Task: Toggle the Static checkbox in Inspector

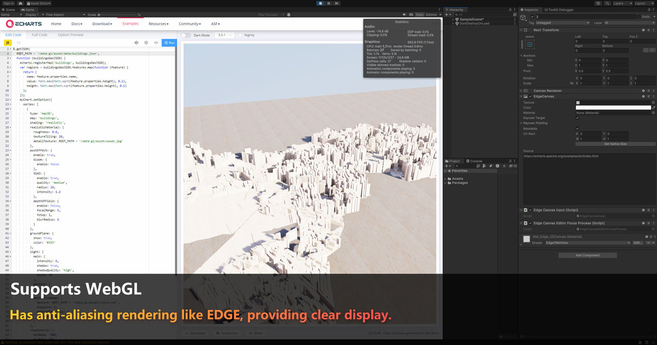Action: pyautogui.click(x=638, y=17)
